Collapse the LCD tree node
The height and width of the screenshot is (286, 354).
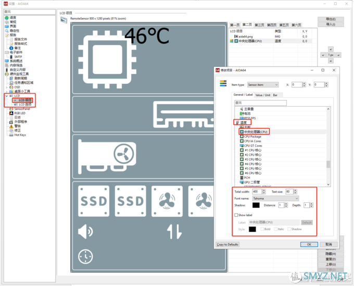(x=7, y=96)
